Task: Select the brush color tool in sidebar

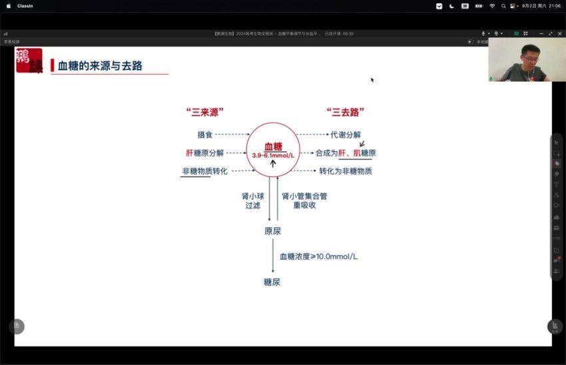Action: (557, 163)
